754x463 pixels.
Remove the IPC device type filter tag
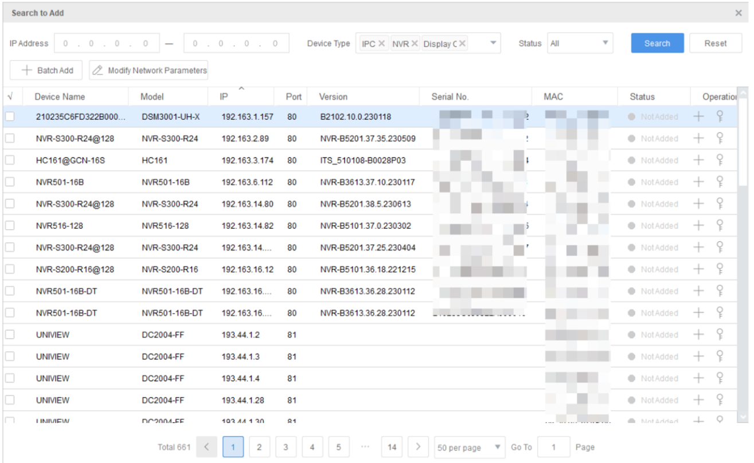coord(381,43)
